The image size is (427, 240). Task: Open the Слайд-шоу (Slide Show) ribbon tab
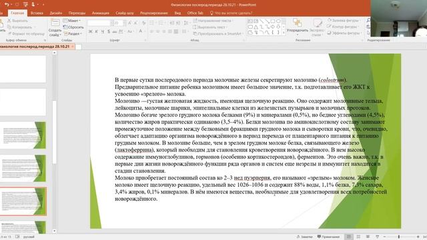(125, 13)
